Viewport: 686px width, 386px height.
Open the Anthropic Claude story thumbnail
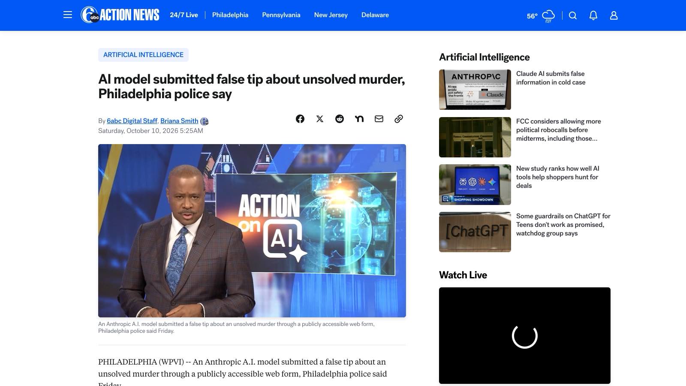click(475, 90)
